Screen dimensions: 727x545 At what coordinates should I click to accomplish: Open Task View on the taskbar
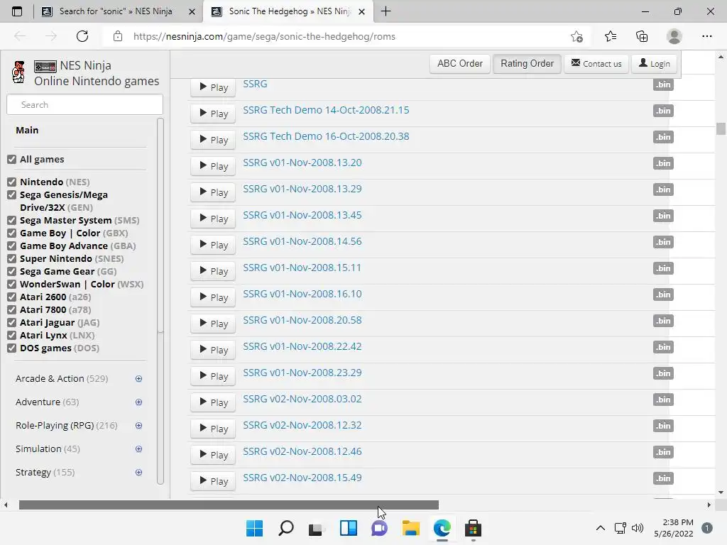(x=316, y=528)
